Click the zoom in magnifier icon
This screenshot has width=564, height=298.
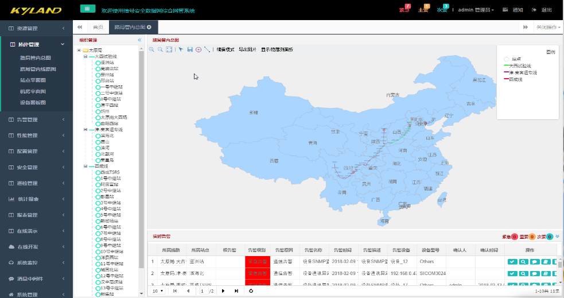pos(152,50)
